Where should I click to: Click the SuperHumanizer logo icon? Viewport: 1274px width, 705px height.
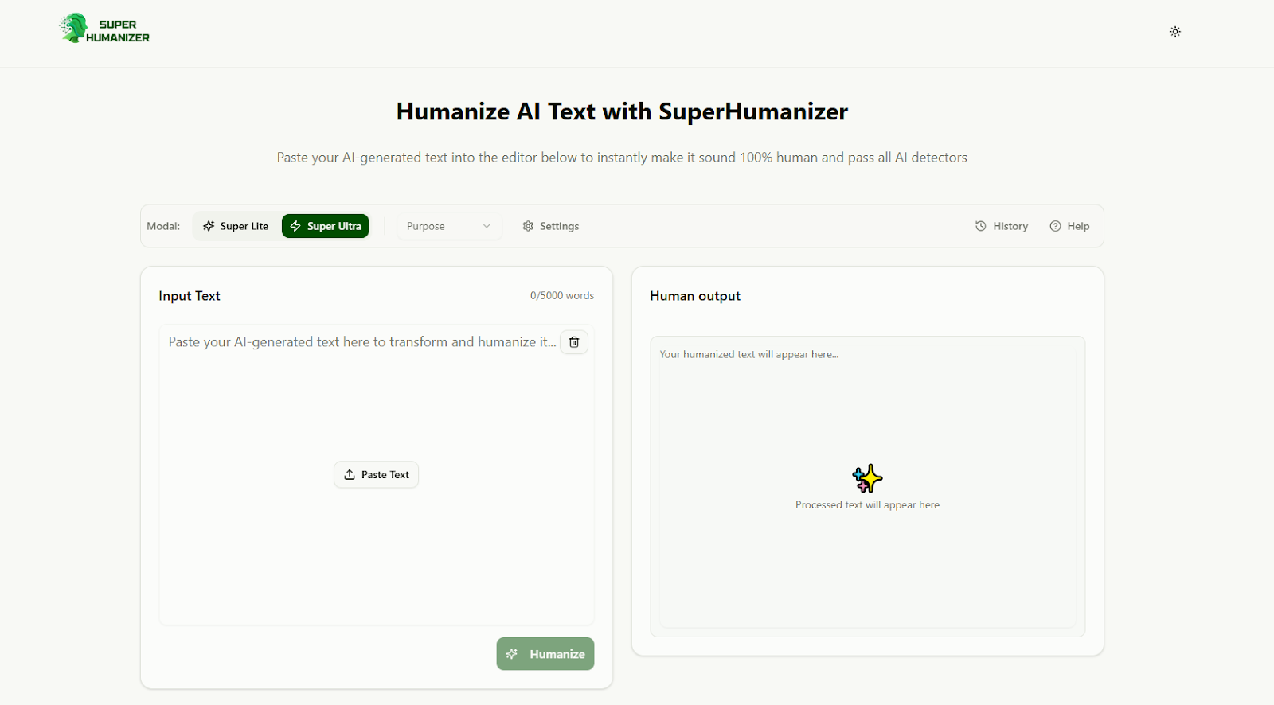pyautogui.click(x=74, y=29)
